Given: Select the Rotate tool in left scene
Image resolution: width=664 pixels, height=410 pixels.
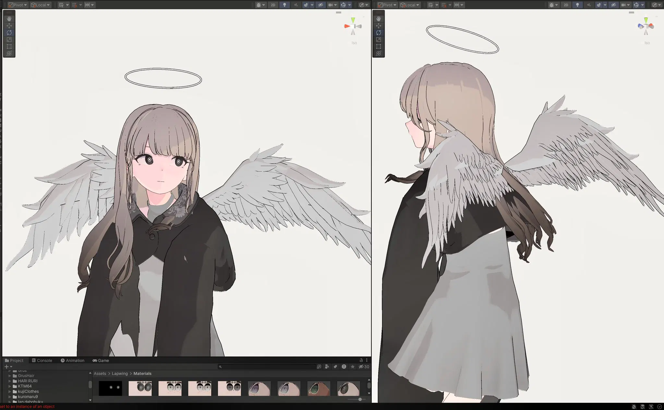Looking at the screenshot, I should [9, 32].
